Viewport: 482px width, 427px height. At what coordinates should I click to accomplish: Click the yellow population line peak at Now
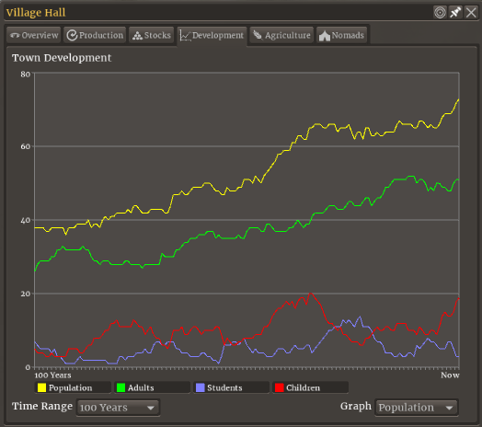click(458, 100)
